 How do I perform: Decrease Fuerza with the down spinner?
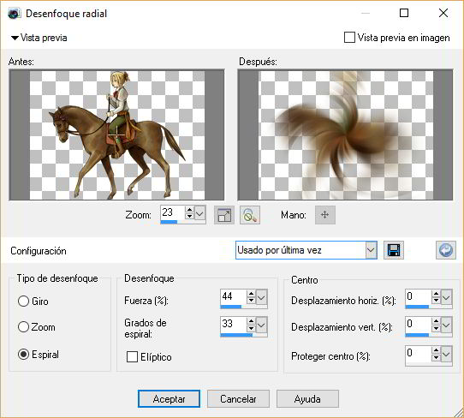click(251, 300)
